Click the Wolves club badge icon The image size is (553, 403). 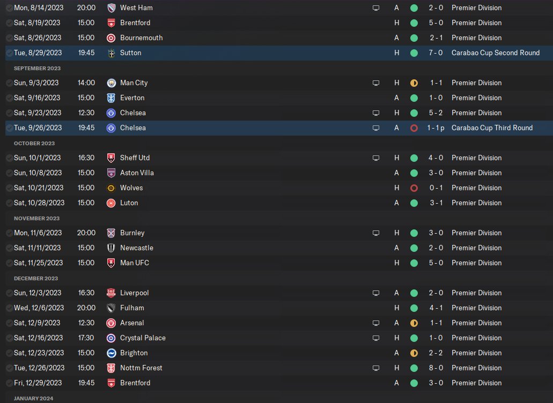coord(111,188)
